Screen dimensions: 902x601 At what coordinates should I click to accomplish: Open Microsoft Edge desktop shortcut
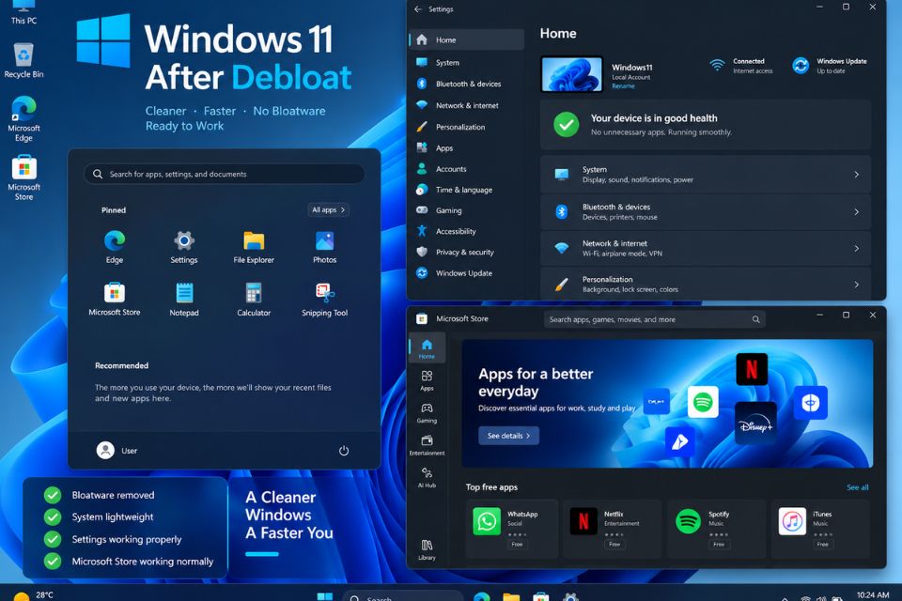(x=23, y=118)
